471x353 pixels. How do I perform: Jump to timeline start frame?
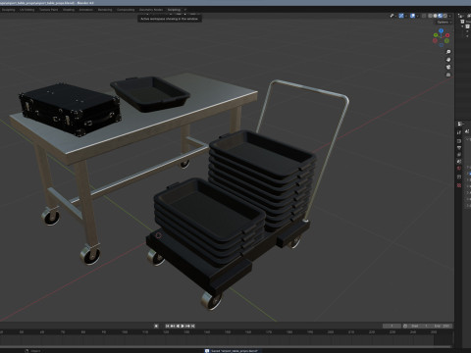[167, 326]
